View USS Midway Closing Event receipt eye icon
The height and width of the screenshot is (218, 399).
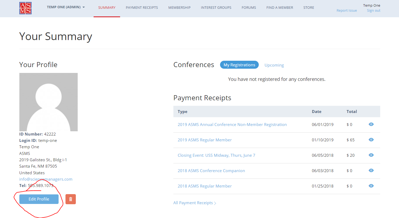(x=371, y=155)
